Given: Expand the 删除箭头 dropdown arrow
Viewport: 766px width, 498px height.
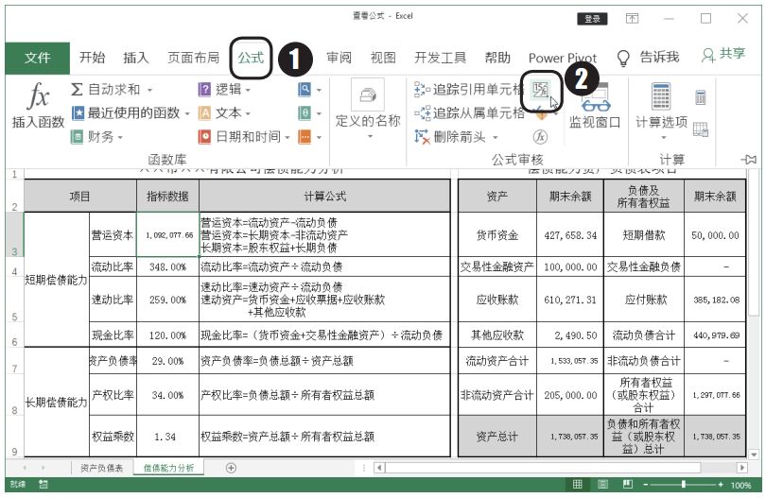Looking at the screenshot, I should pos(495,138).
